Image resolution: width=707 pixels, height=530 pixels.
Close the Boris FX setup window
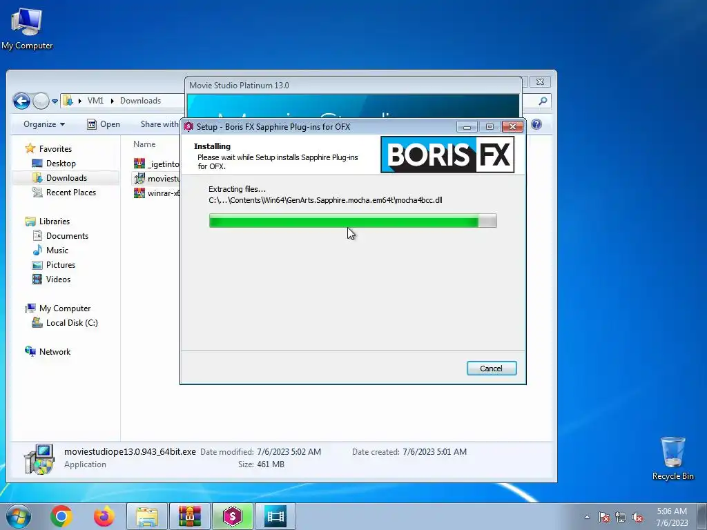(512, 127)
